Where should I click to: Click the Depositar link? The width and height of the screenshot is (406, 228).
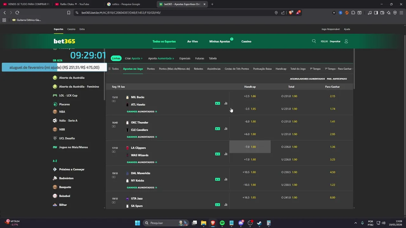[x=335, y=41]
